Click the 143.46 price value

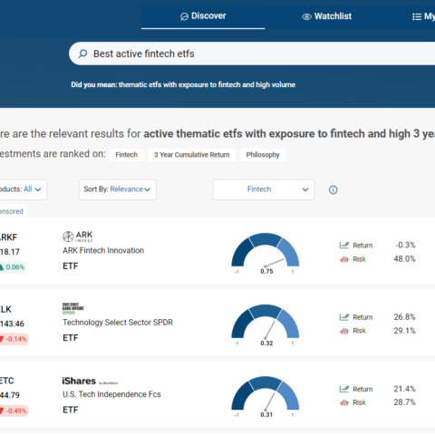tap(12, 324)
